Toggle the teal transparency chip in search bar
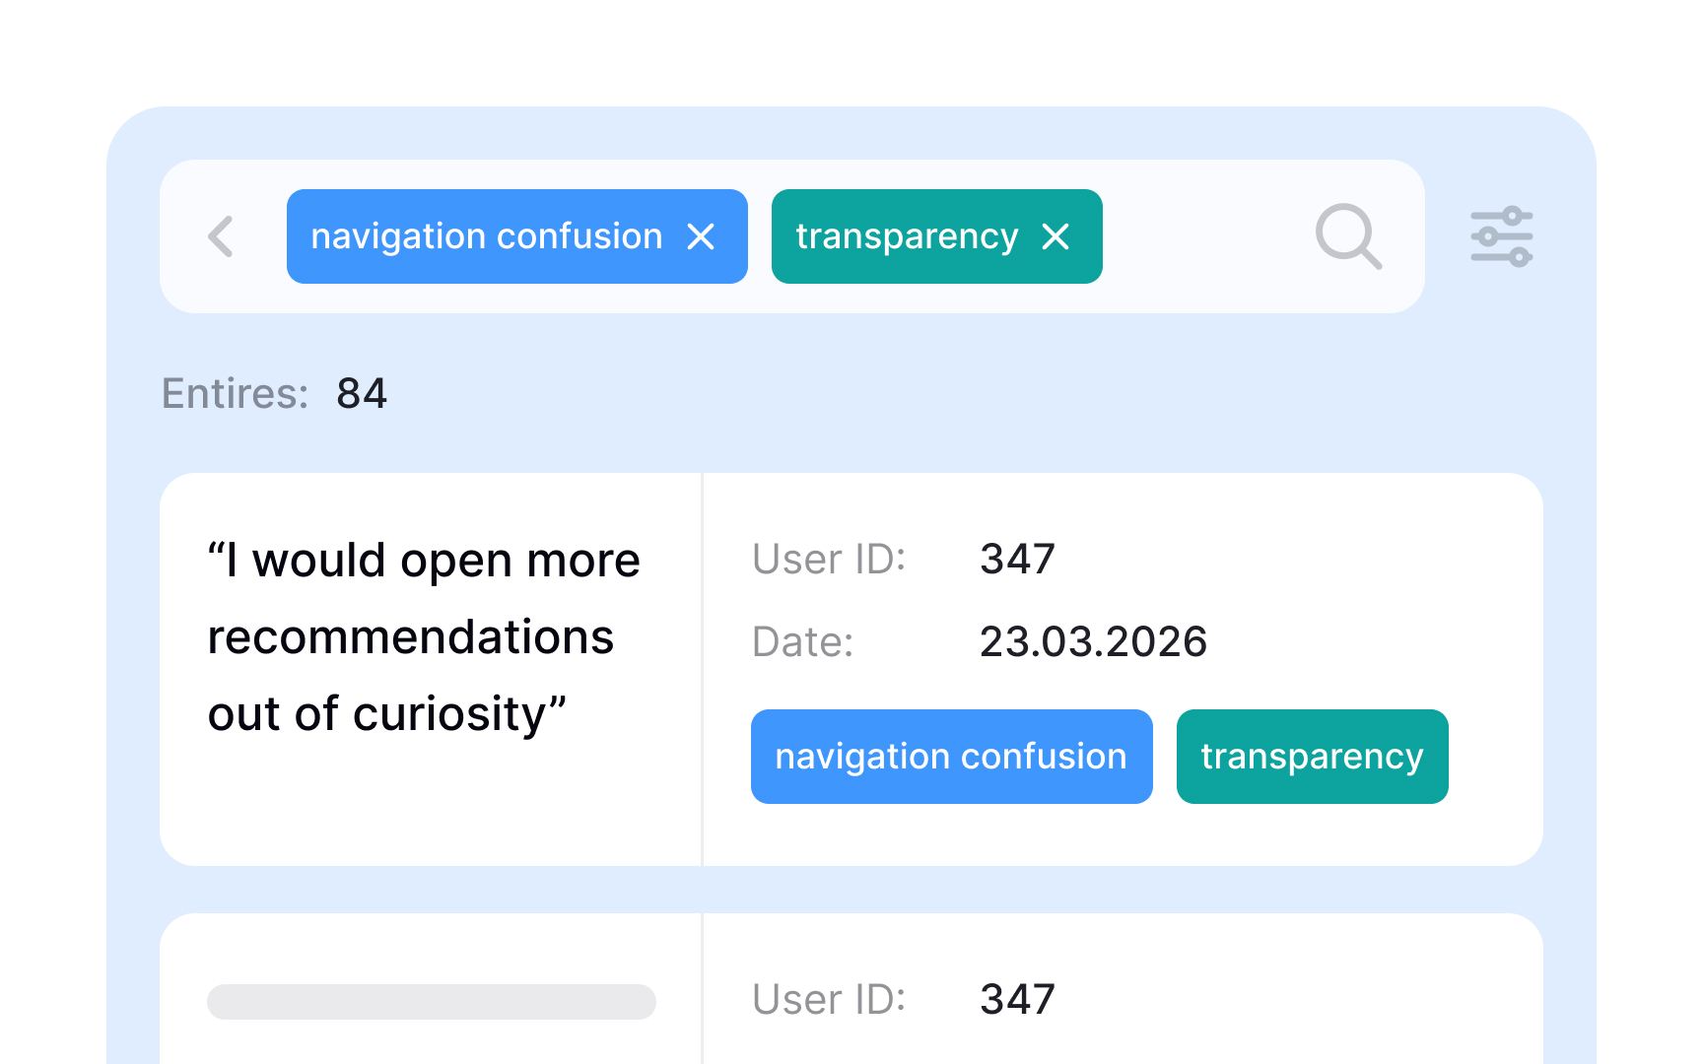Screen dimensions: 1703x1064 (x=936, y=236)
